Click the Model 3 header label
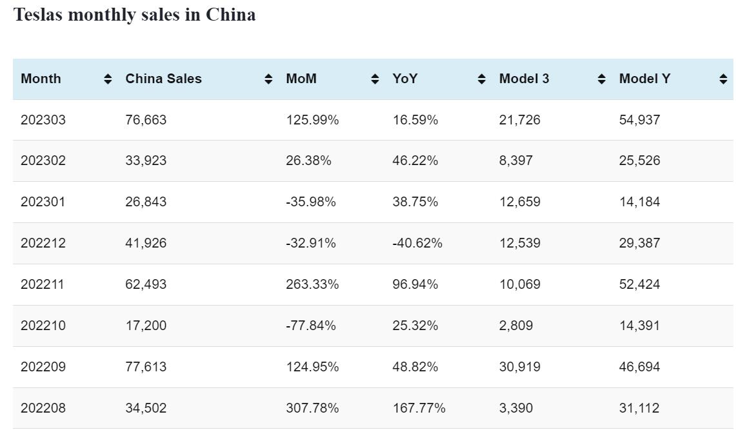Screen dimensions: 736x430 pos(524,79)
